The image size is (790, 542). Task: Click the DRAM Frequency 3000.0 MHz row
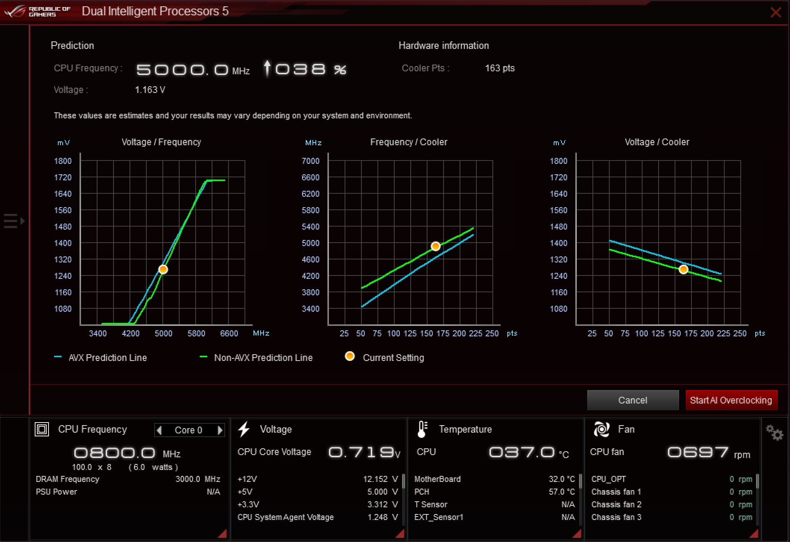128,479
